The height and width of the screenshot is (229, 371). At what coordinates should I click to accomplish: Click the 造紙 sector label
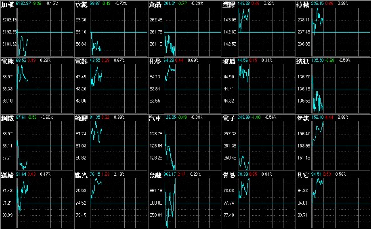[x=303, y=61]
